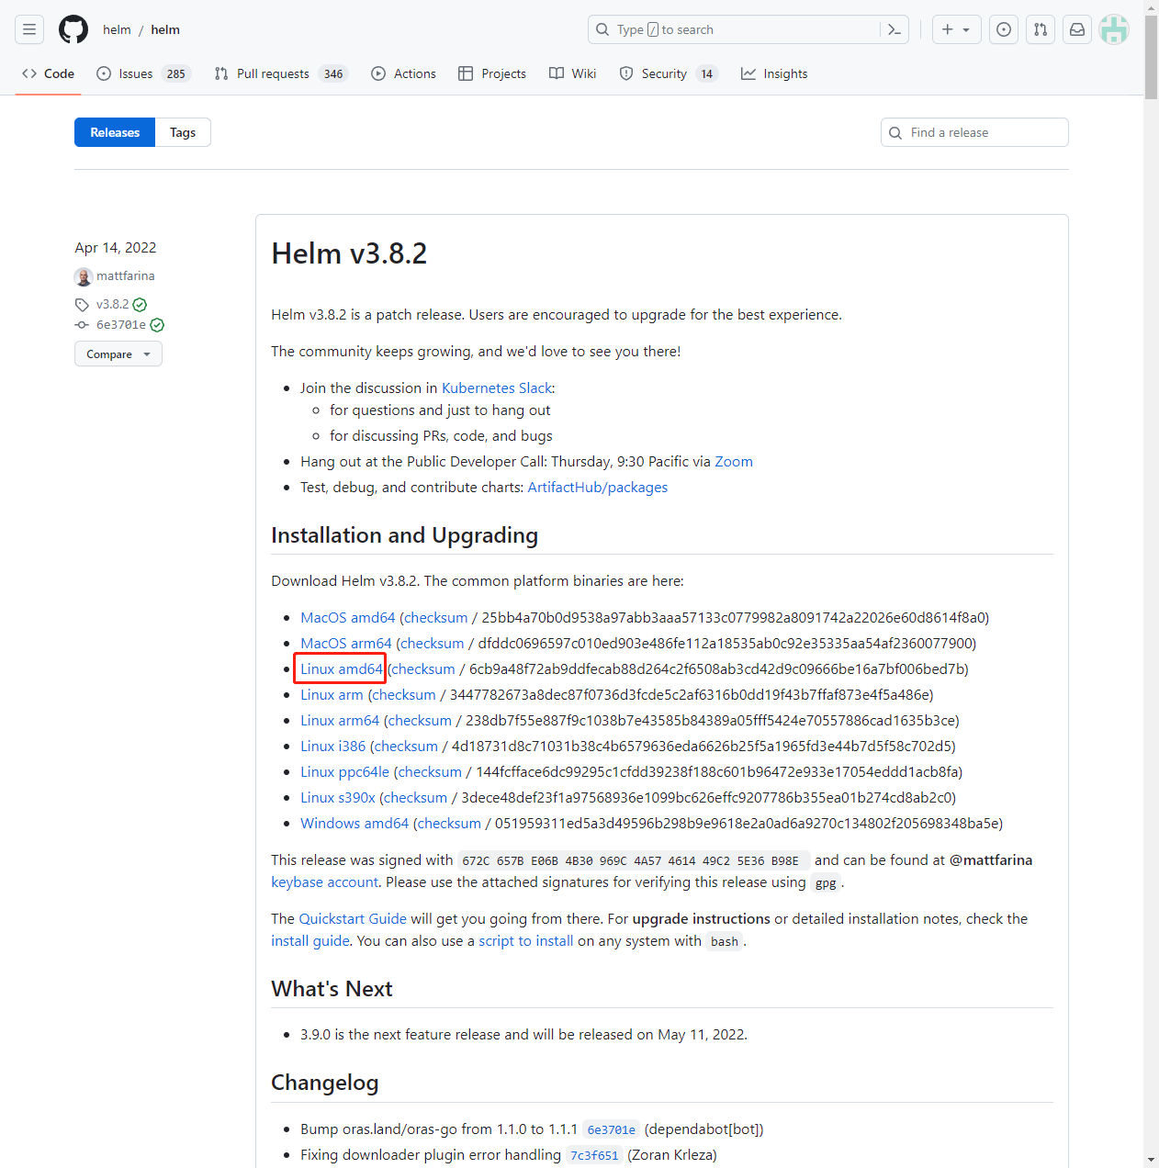1159x1168 pixels.
Task: Download Linux arm binary
Action: pyautogui.click(x=332, y=695)
